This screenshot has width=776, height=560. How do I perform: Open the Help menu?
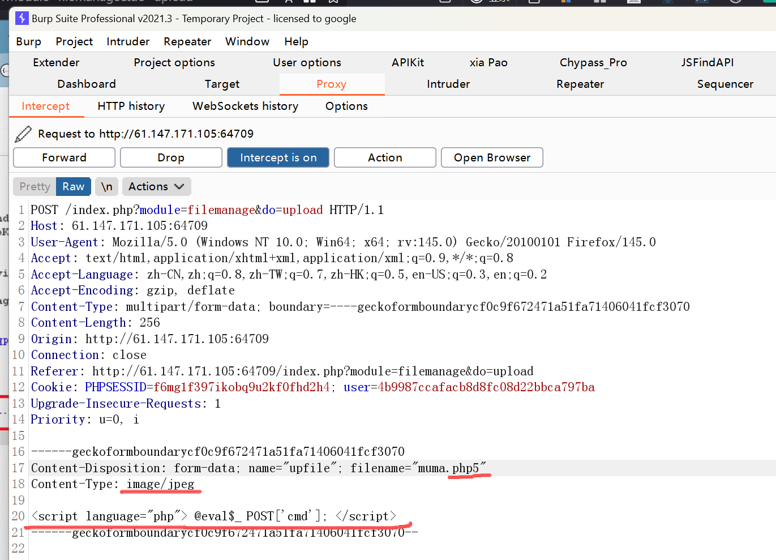point(296,41)
